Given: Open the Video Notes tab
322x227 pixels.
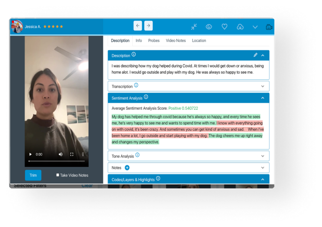Looking at the screenshot, I should click(176, 41).
